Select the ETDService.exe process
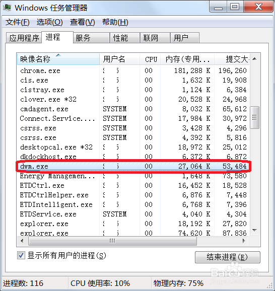This screenshot has width=275, height=291. coord(133,214)
